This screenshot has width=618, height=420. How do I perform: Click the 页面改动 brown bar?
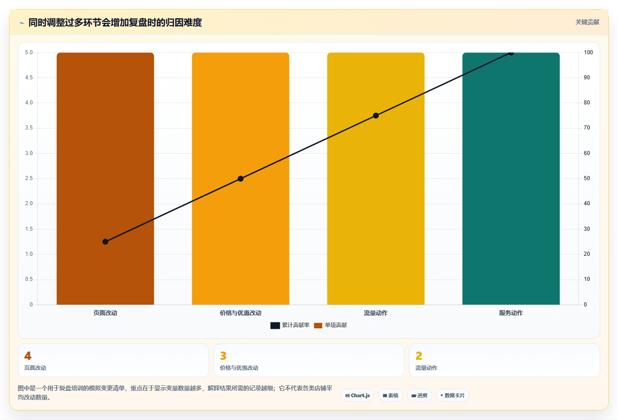(x=105, y=178)
